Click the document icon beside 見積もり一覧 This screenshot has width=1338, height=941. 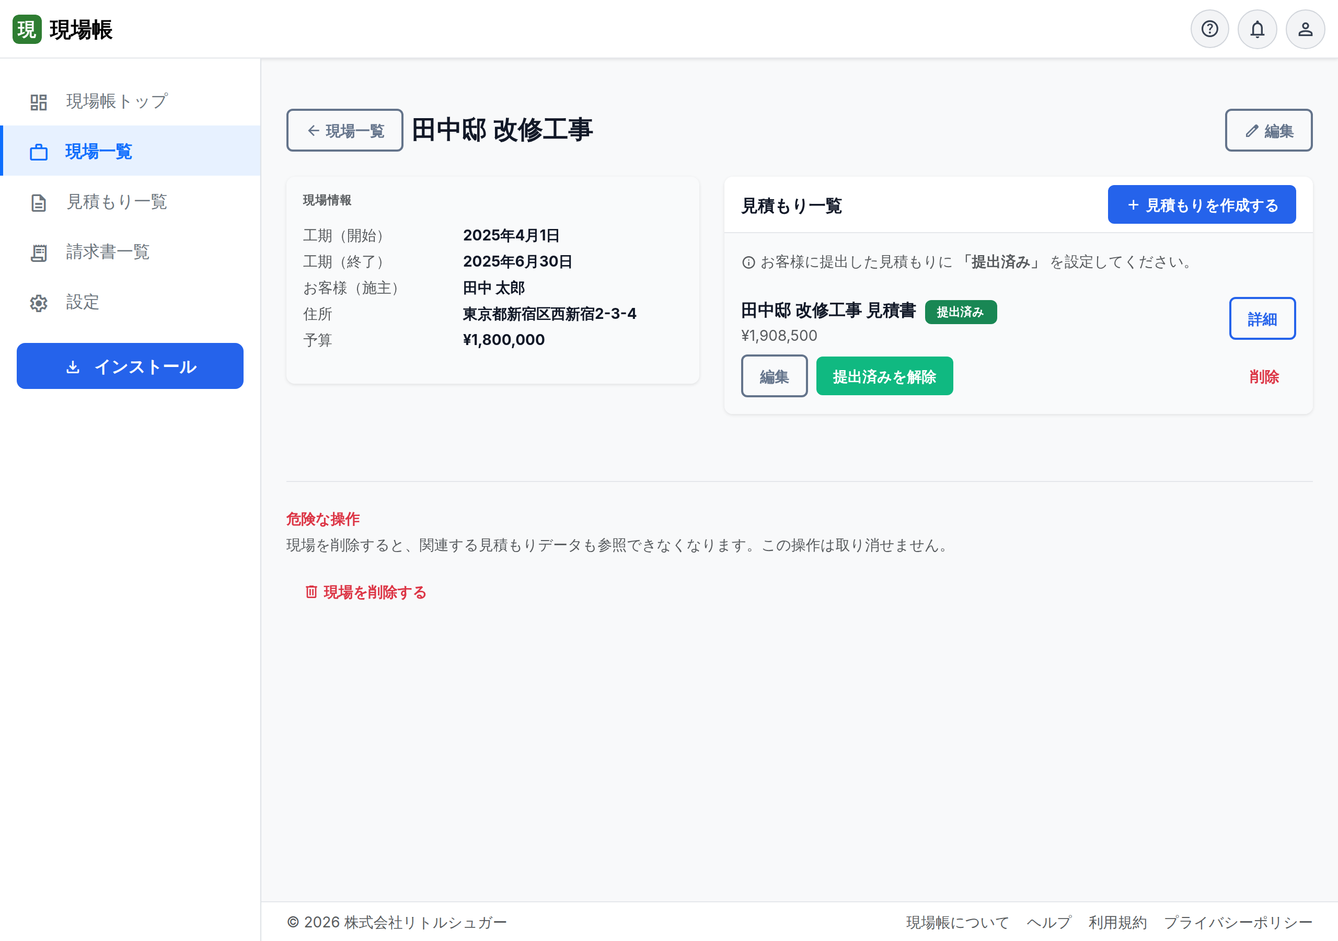point(39,202)
